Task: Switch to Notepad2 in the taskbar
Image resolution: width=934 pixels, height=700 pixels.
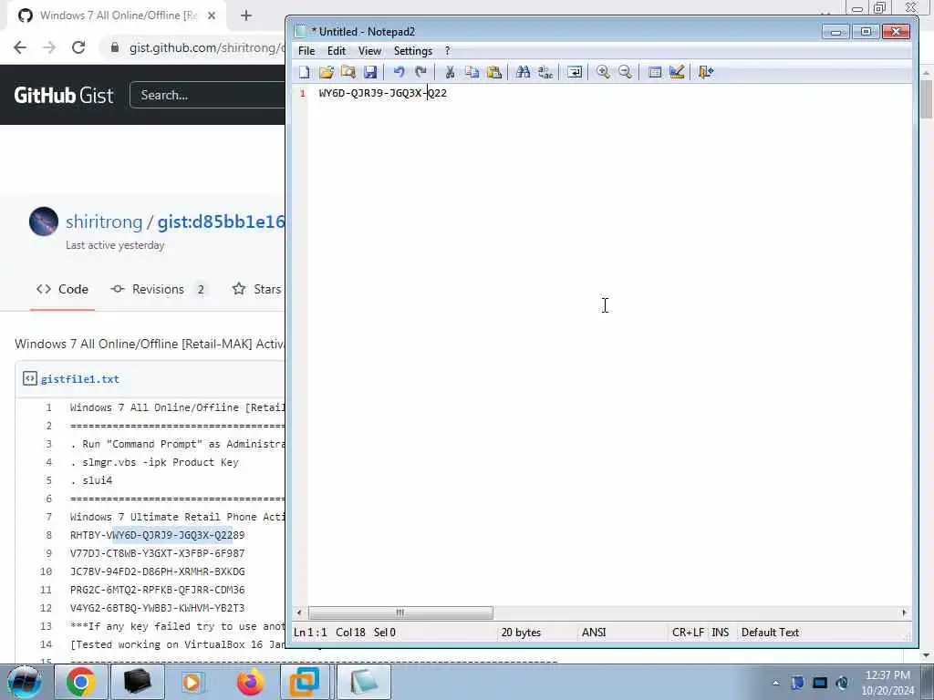Action: [363, 682]
